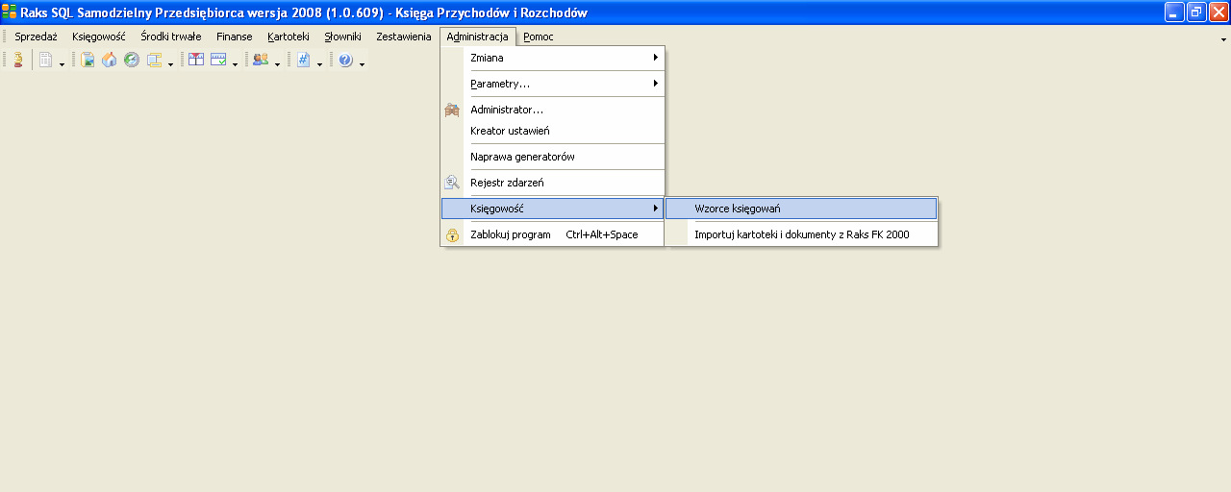This screenshot has width=1231, height=492.
Task: Open dropdown arrow beside the green checkmark table icon
Action: pyautogui.click(x=235, y=63)
